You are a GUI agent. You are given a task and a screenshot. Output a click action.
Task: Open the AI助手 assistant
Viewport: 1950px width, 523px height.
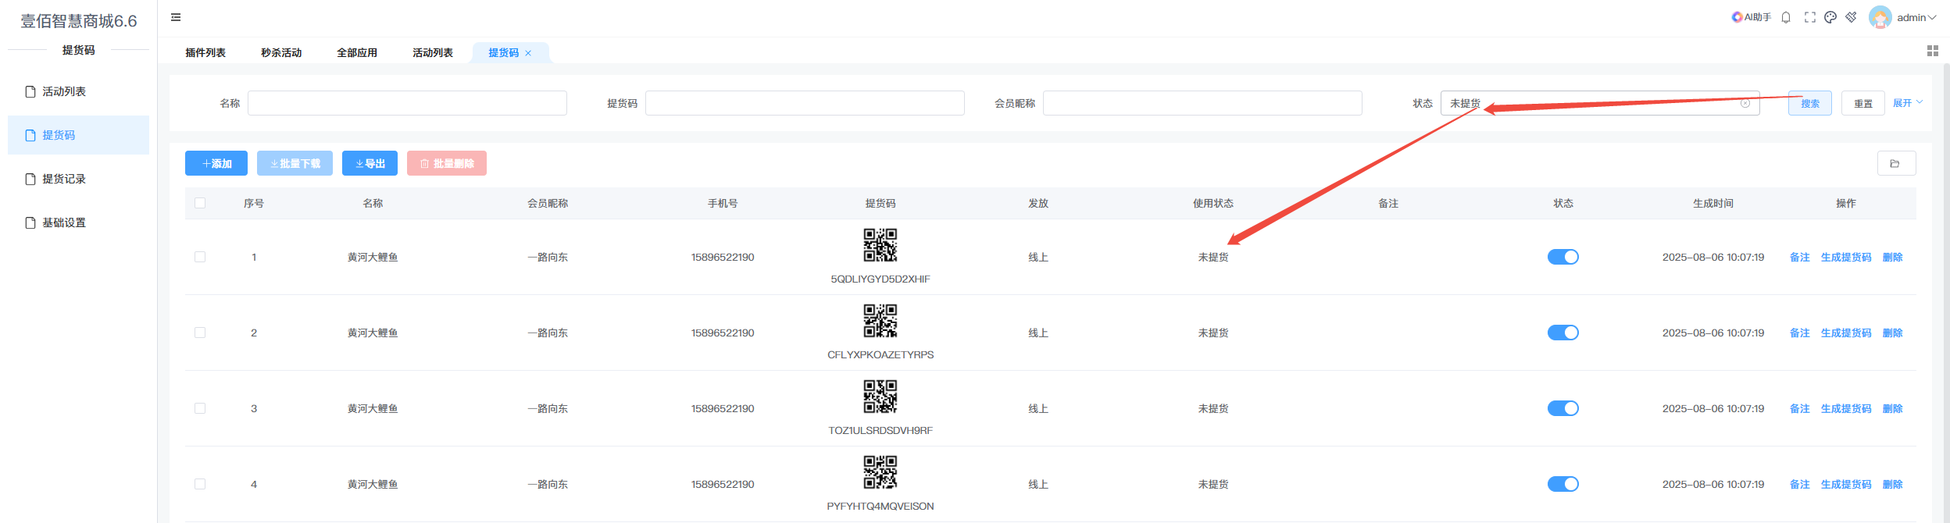pyautogui.click(x=1751, y=17)
